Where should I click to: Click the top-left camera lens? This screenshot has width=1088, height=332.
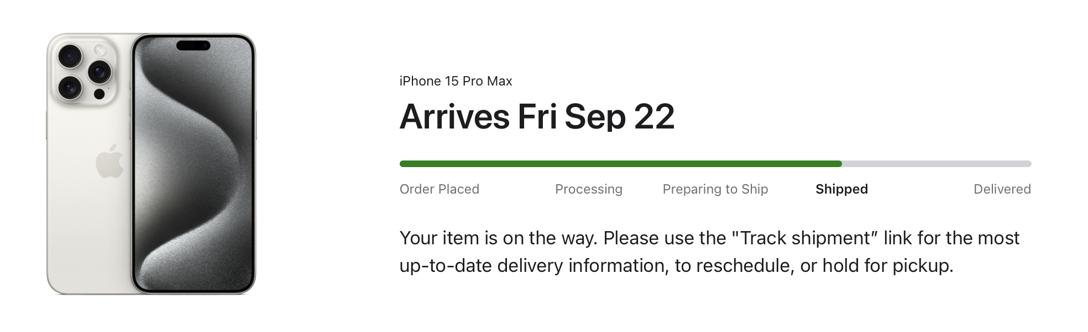[70, 56]
